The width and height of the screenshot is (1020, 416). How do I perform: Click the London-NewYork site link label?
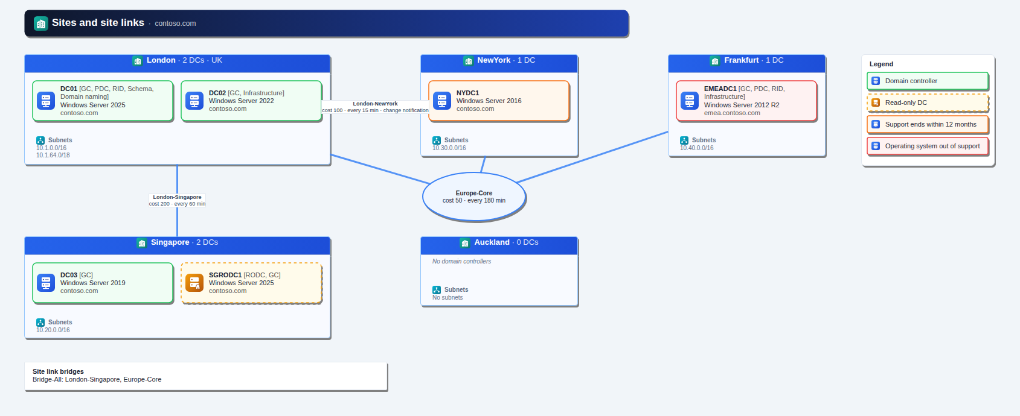[x=375, y=107]
